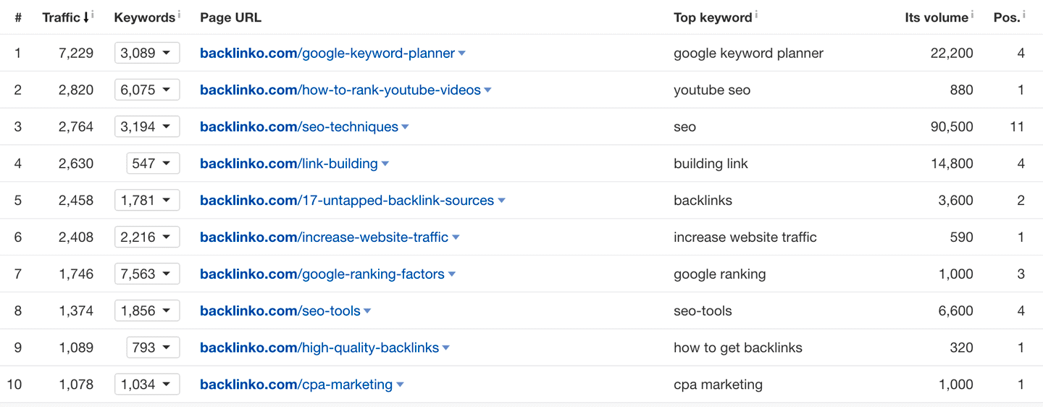Expand caret next to google-keyword-planner URL
This screenshot has width=1043, height=407.
click(462, 54)
